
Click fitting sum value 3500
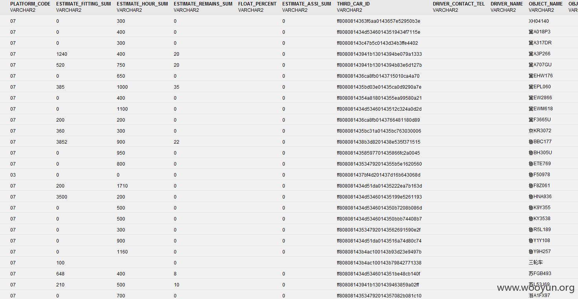[62, 197]
